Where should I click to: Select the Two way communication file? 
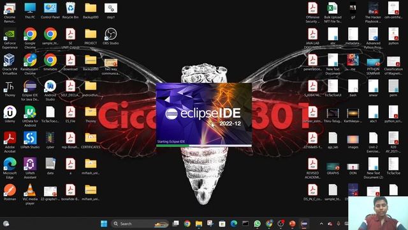110,66
